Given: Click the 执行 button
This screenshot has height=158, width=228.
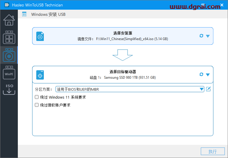Looking at the screenshot, I should pyautogui.click(x=213, y=152).
